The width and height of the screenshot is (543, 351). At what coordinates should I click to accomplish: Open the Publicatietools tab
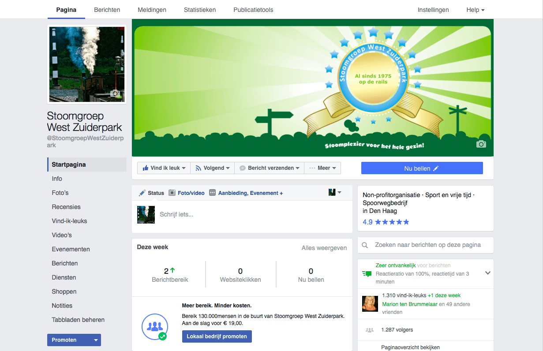click(x=254, y=10)
